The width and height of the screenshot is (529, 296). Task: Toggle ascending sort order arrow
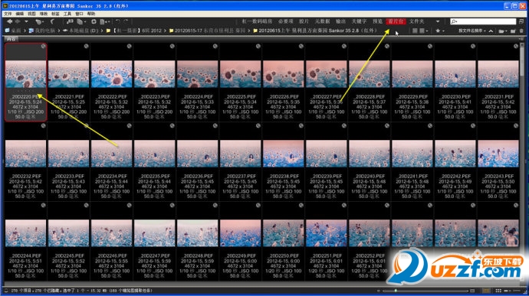click(491, 31)
